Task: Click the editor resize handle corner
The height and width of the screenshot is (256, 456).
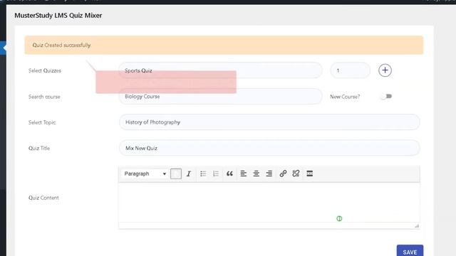Action: click(x=417, y=226)
